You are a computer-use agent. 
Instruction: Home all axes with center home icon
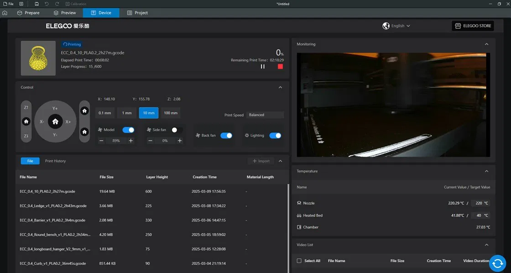pos(55,121)
